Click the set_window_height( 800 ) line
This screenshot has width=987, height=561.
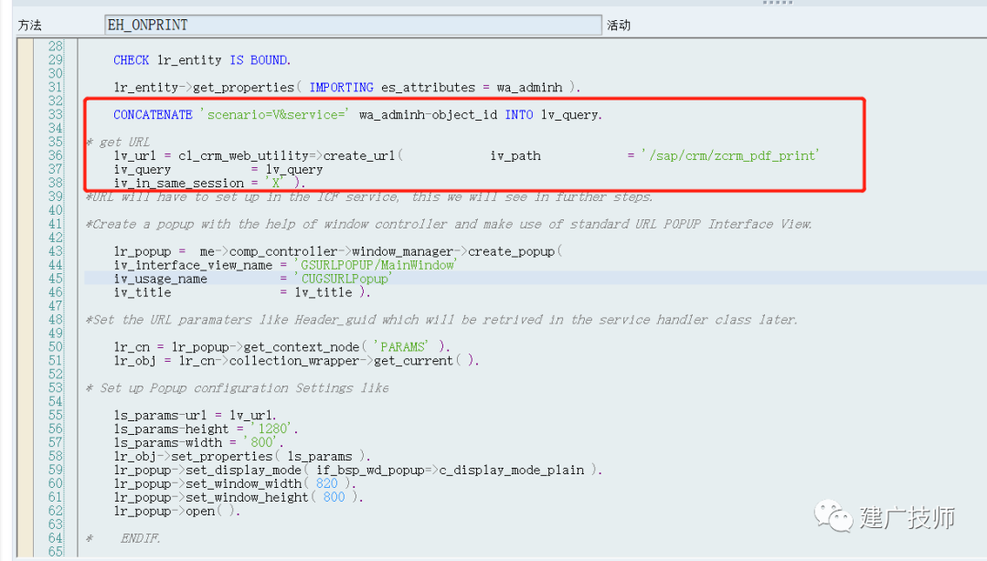pos(238,497)
